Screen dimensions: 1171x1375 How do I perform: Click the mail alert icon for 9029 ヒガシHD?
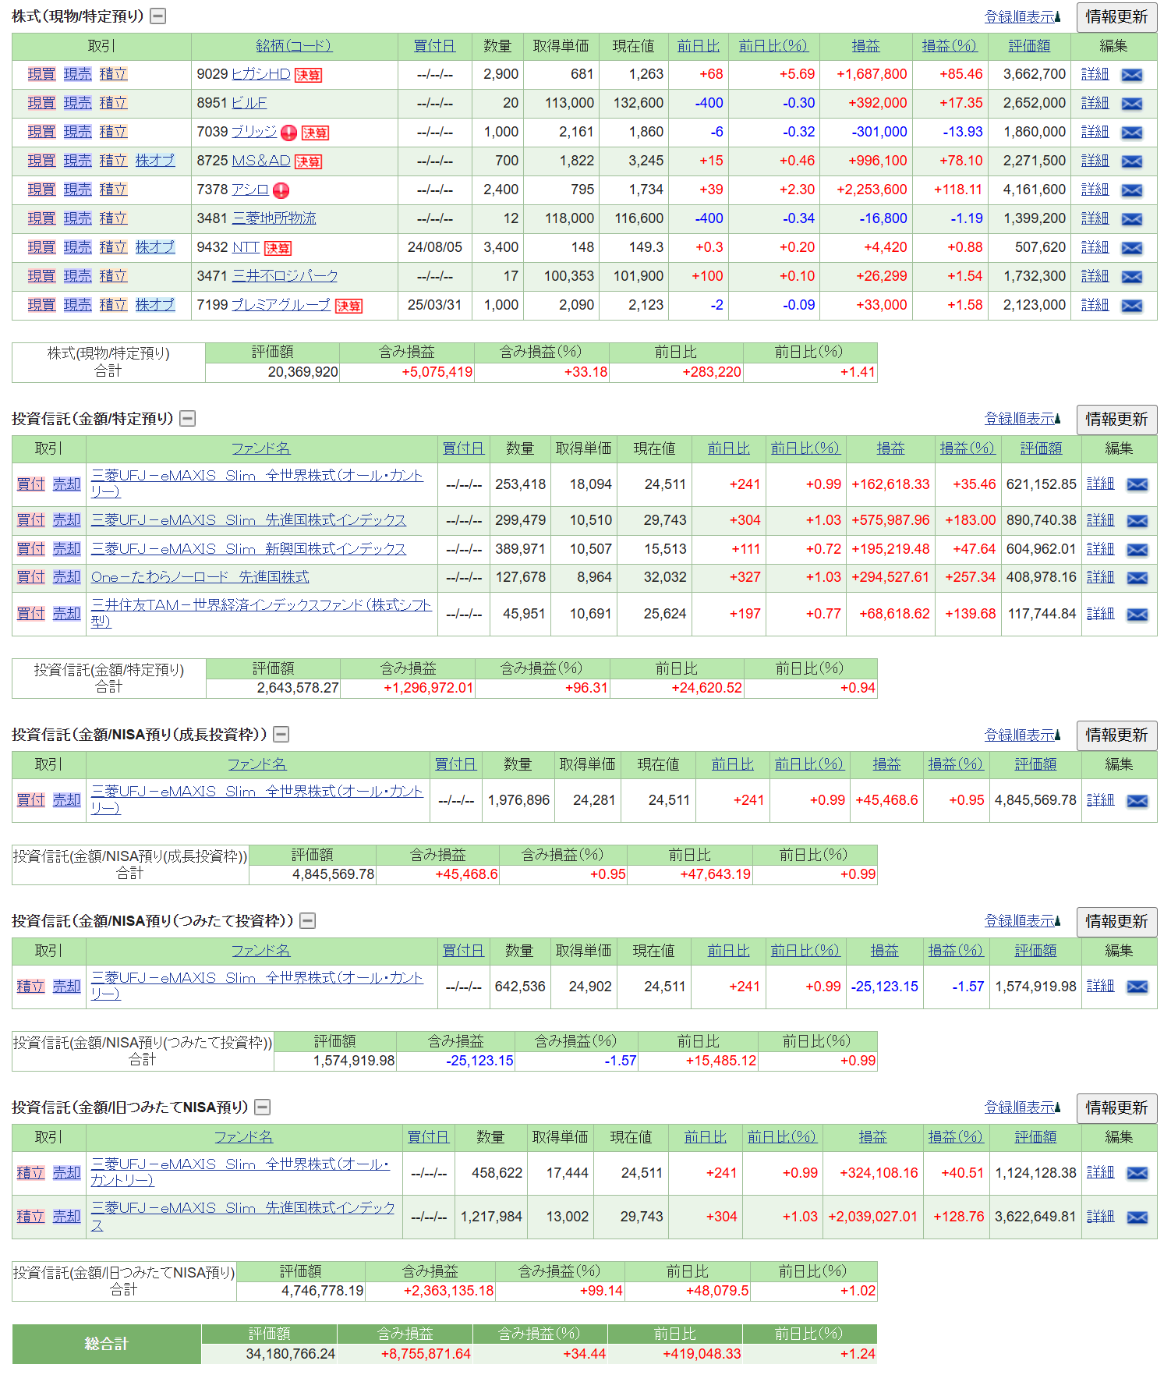tap(1131, 75)
